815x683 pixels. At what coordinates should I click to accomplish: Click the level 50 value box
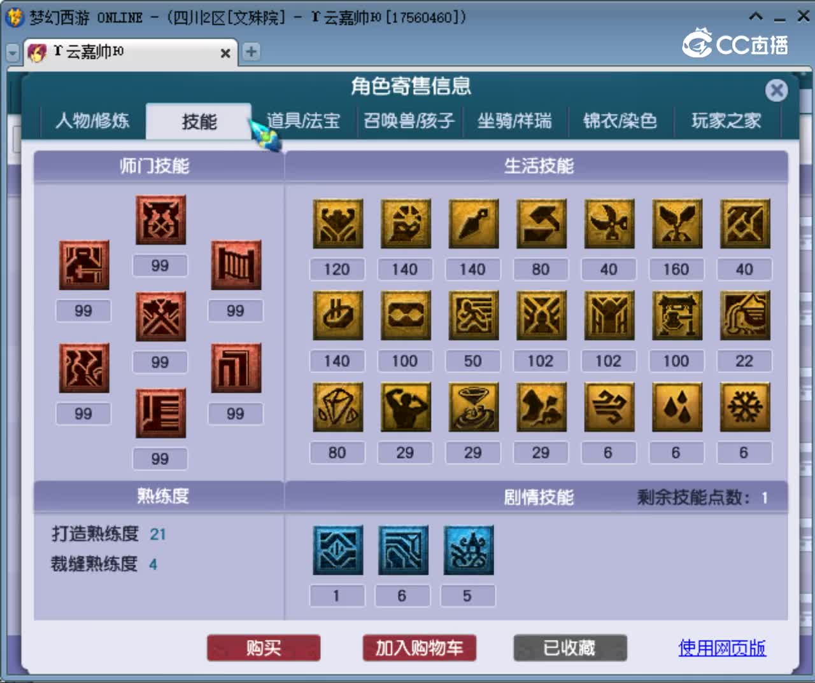[x=472, y=361]
